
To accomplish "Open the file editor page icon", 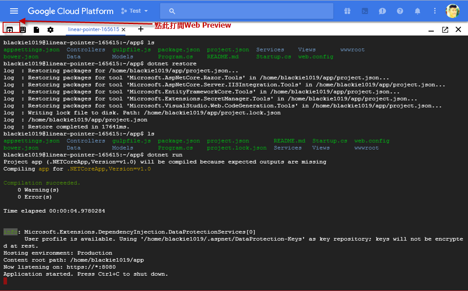I will point(36,29).
